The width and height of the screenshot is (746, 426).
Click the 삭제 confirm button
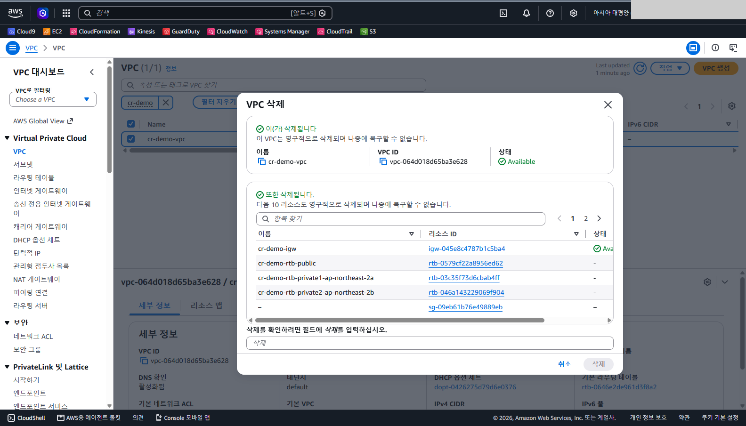click(599, 364)
